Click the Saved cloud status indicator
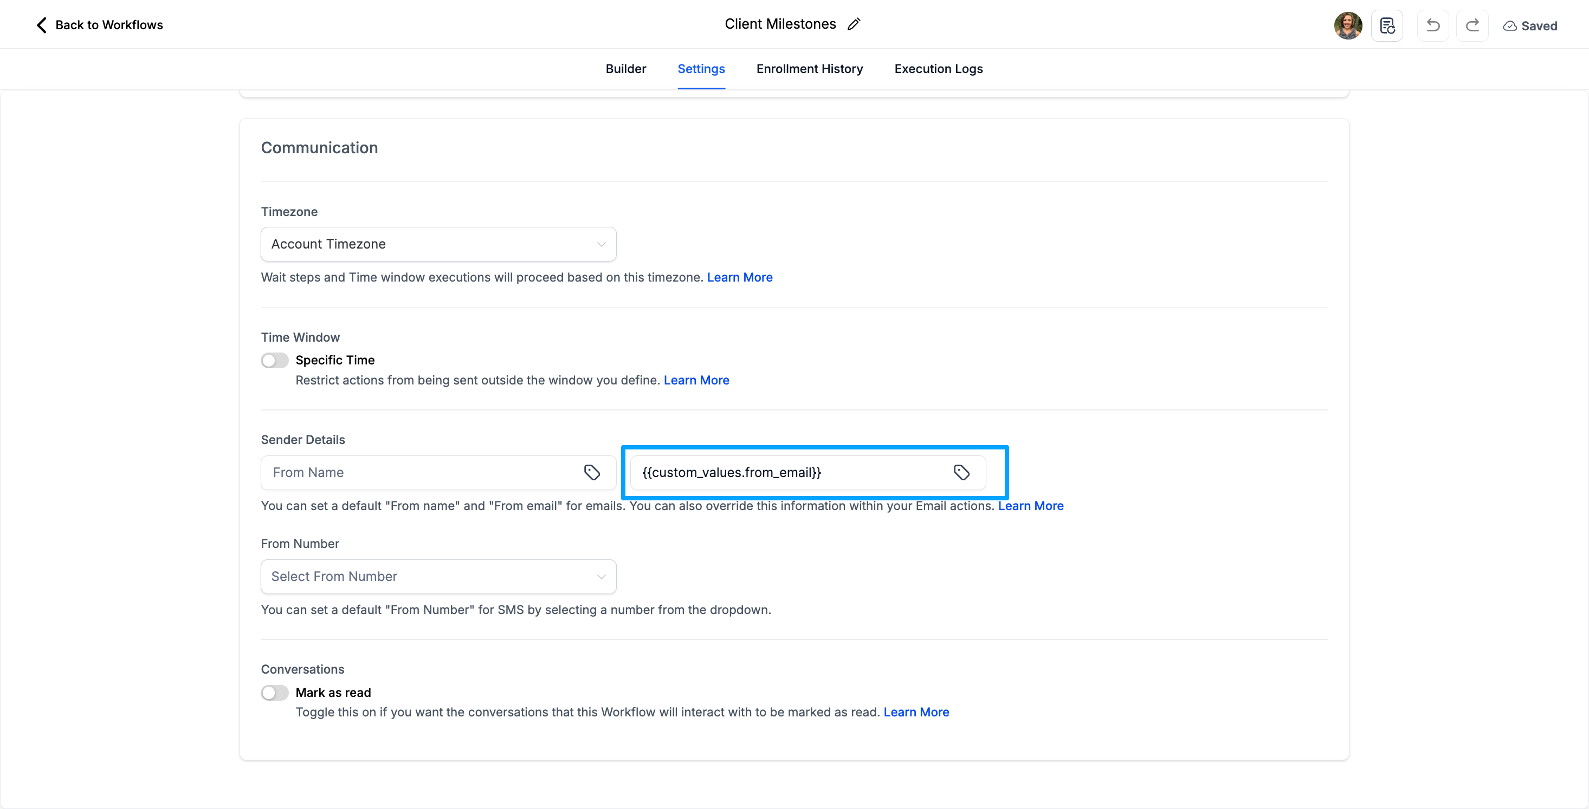Screen dimensions: 1589x809 (x=1530, y=26)
